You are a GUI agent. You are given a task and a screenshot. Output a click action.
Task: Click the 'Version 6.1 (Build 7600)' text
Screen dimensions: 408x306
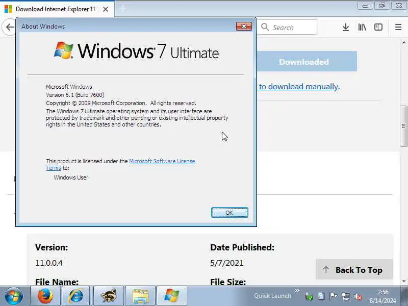pos(75,95)
